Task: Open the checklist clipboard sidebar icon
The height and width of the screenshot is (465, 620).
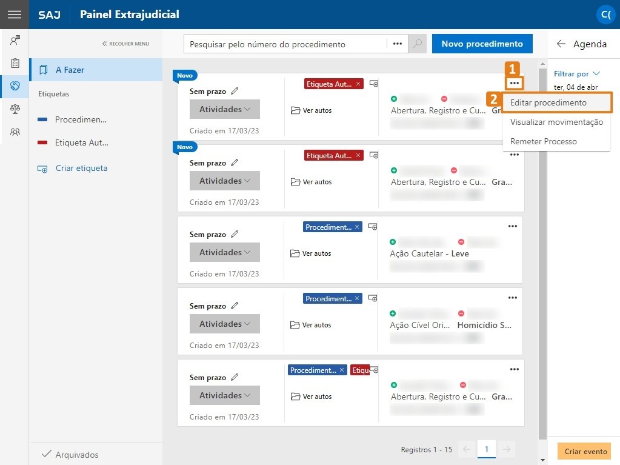Action: point(15,63)
